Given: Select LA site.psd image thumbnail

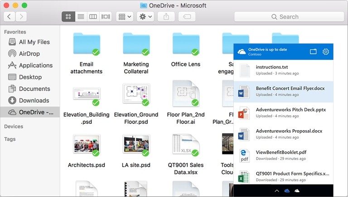Looking at the screenshot, I should click(136, 145).
